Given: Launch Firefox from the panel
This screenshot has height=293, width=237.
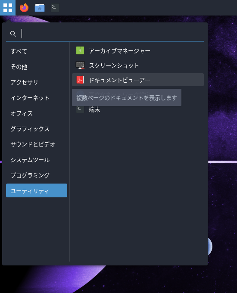Looking at the screenshot, I should 24,8.
